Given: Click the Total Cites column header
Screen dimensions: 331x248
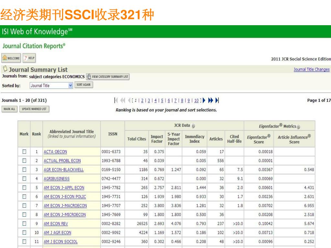Looking at the screenshot, I should point(137,139).
